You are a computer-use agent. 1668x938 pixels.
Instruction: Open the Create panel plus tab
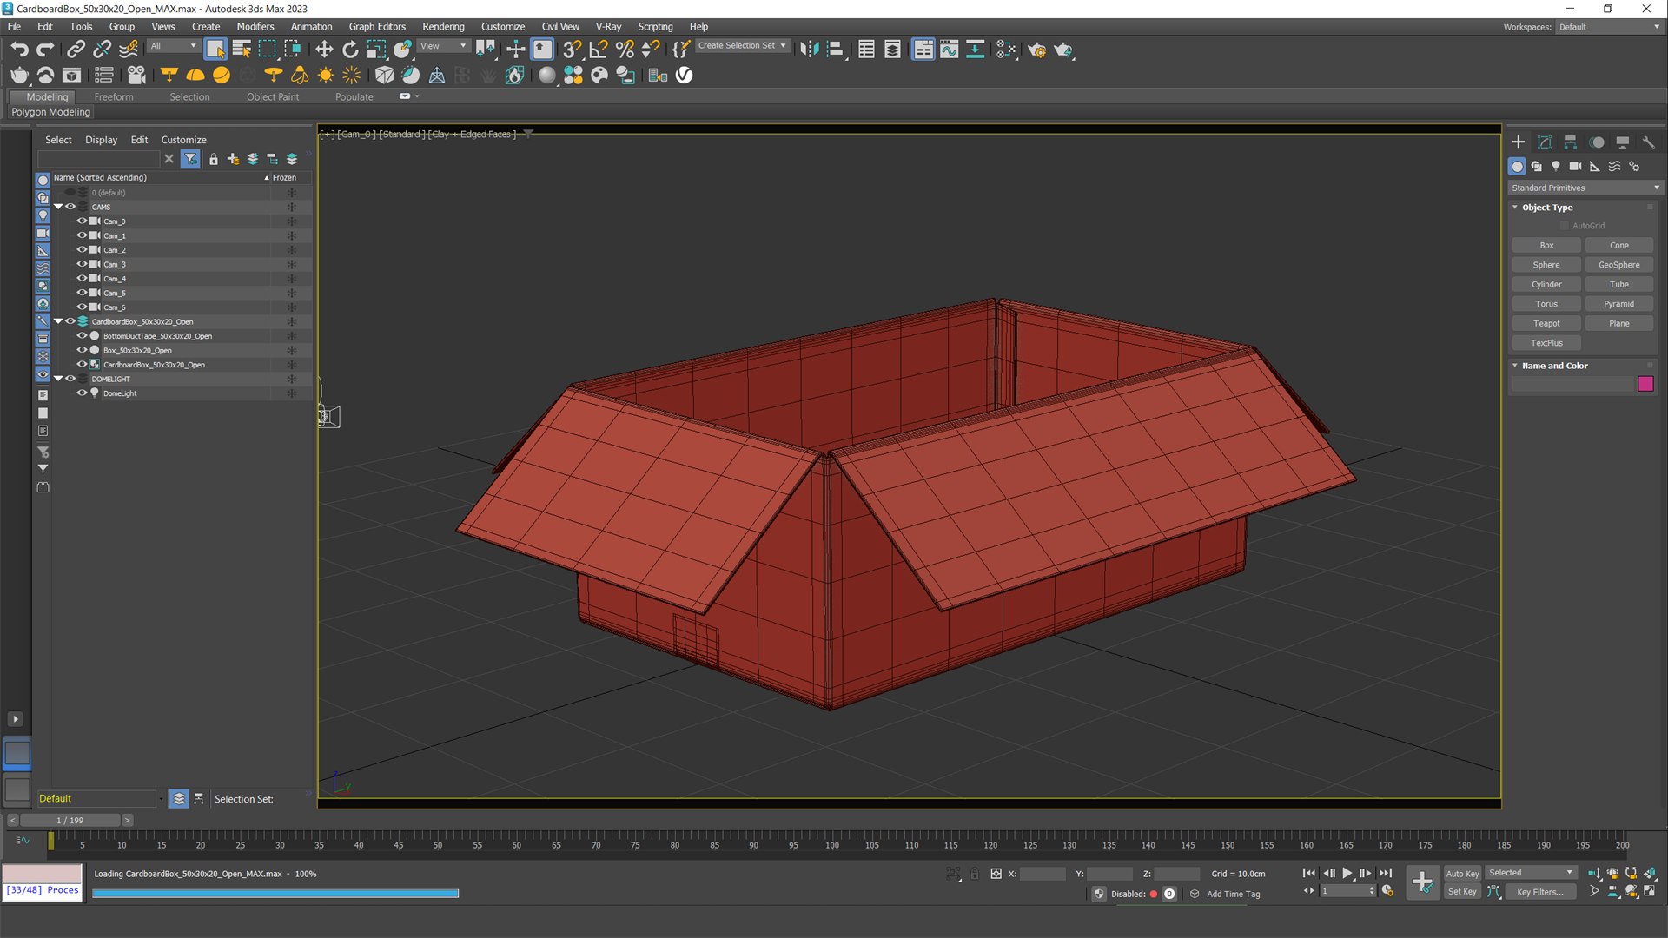pyautogui.click(x=1518, y=142)
